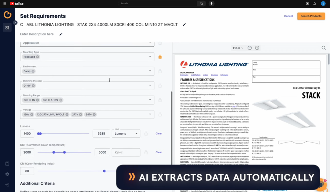The image size is (330, 192).
Task: Remove the Damp environment chip
Action: pyautogui.click(x=33, y=71)
